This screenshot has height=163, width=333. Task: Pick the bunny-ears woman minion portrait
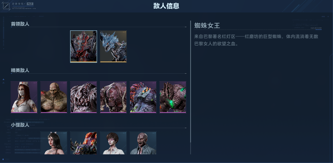pos(54,143)
